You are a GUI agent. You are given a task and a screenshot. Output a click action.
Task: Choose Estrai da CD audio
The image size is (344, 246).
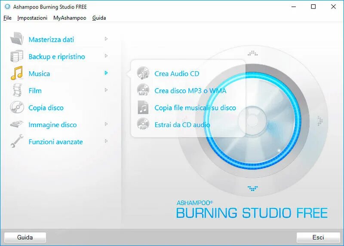[182, 125]
